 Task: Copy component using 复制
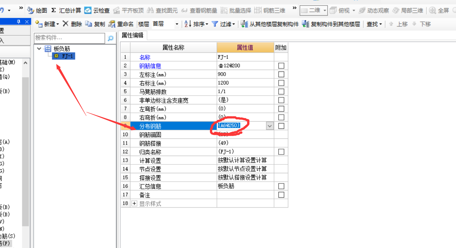(95, 24)
